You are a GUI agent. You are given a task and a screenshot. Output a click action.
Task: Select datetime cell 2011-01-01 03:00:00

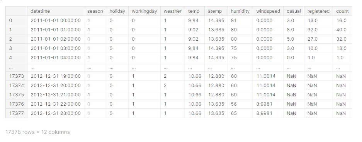[56, 48]
